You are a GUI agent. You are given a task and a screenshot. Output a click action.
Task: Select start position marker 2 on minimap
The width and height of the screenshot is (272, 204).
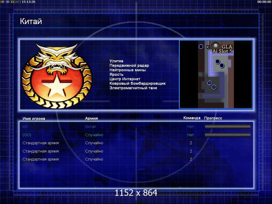[209, 83]
